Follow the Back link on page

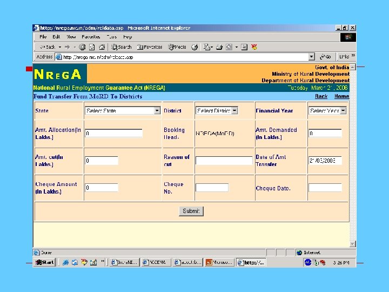tap(321, 96)
